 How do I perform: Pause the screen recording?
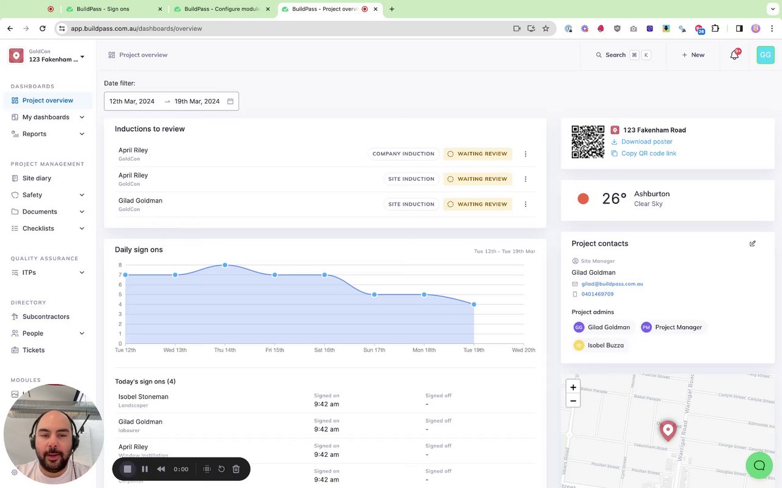point(145,469)
